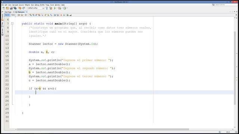Click the scroll down arrow of the editor
Image resolution: width=239 pixels, height=134 pixels.
(235, 127)
